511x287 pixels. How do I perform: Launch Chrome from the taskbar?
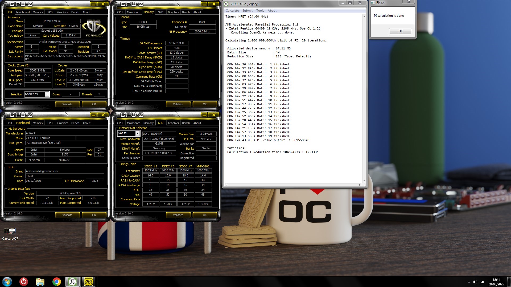[x=56, y=281]
